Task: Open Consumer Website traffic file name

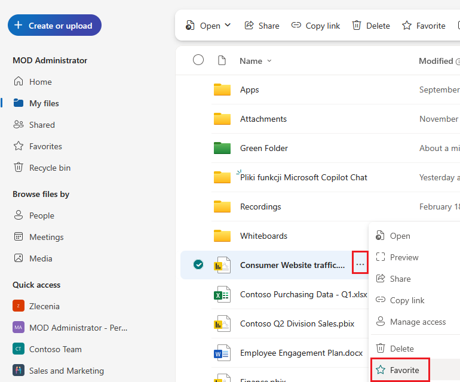Action: pos(293,265)
